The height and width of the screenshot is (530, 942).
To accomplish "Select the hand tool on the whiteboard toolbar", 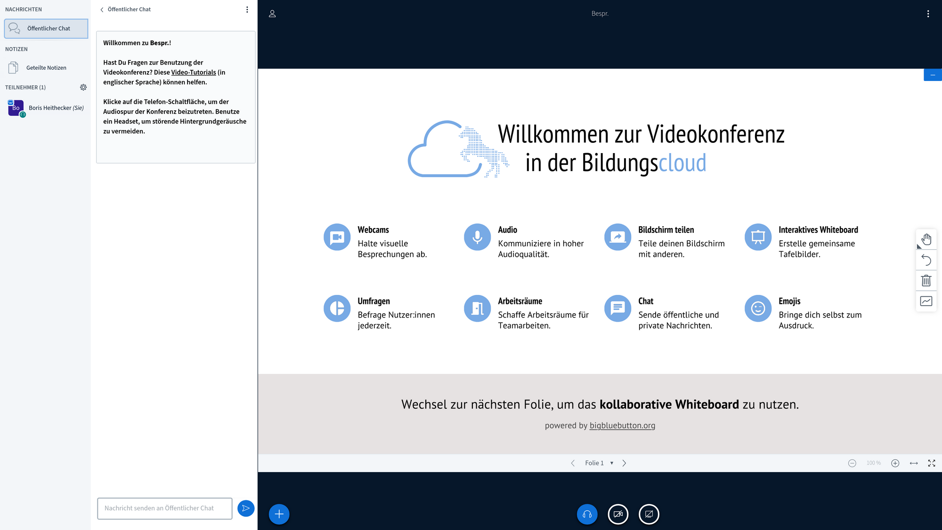I will pos(926,239).
